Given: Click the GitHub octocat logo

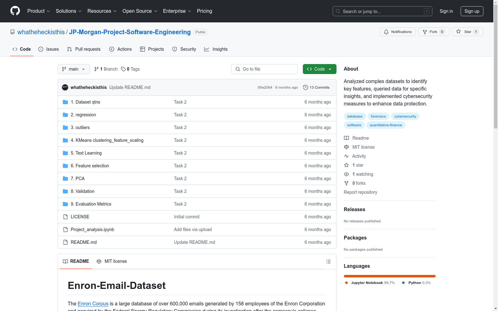Looking at the screenshot, I should (x=15, y=11).
